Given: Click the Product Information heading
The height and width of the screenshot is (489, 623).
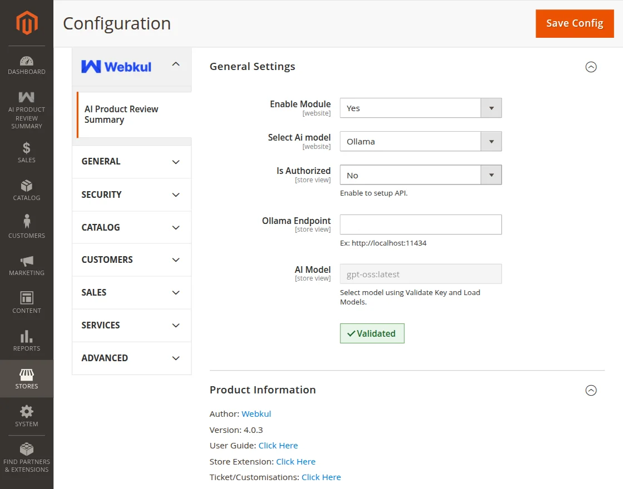Looking at the screenshot, I should pos(263,390).
